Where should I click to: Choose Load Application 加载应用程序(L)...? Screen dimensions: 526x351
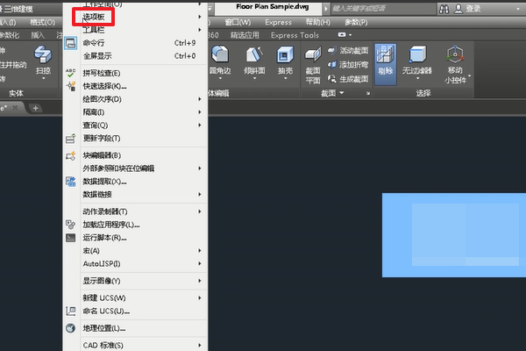(134, 225)
